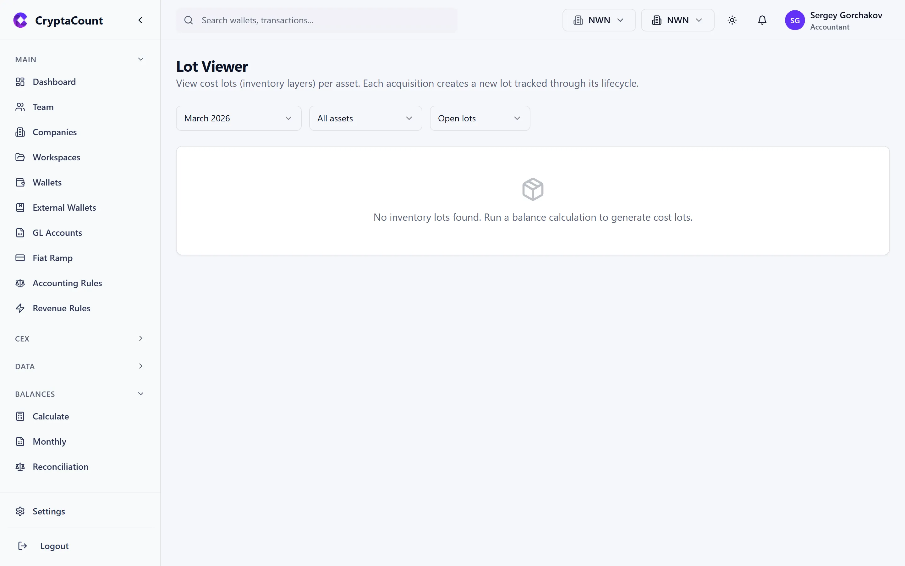905x566 pixels.
Task: Click the search magnifier icon
Action: [x=189, y=20]
